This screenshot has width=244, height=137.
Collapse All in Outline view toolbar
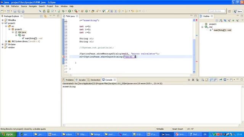[x=217, y=21]
